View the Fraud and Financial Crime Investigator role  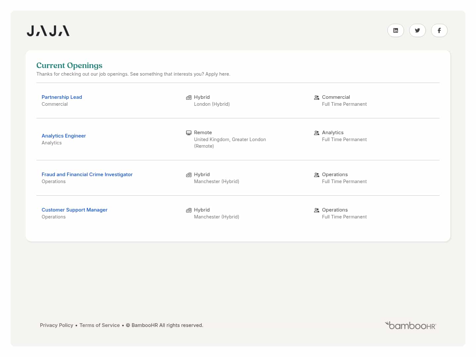tap(87, 174)
